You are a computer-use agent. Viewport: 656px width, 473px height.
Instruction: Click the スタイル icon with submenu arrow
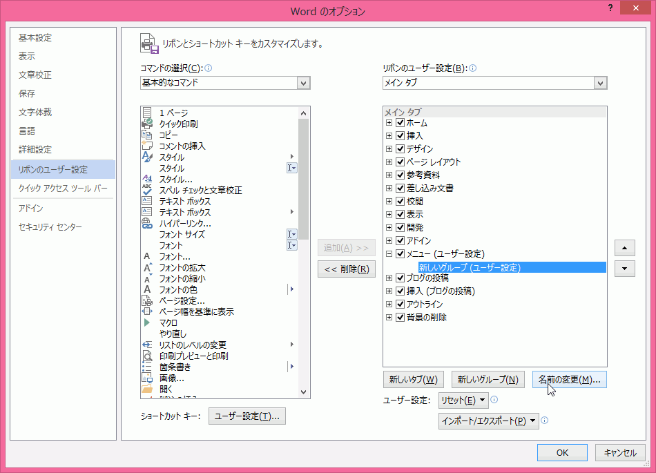click(x=147, y=157)
